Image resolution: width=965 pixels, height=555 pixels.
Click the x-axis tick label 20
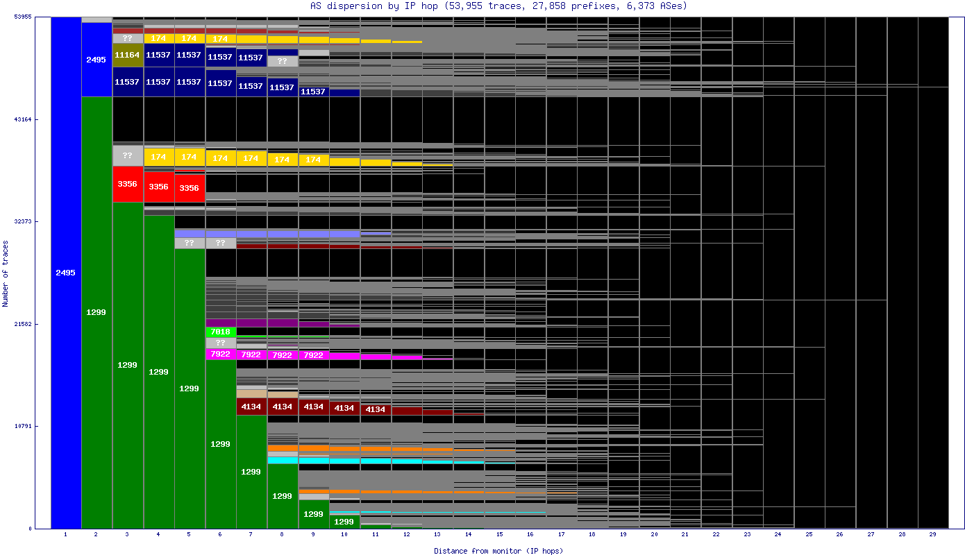(x=654, y=535)
